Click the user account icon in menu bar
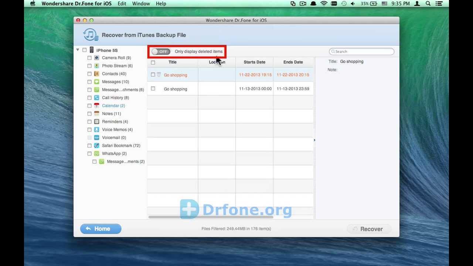Viewport: 473px width, 266px height. (417, 4)
